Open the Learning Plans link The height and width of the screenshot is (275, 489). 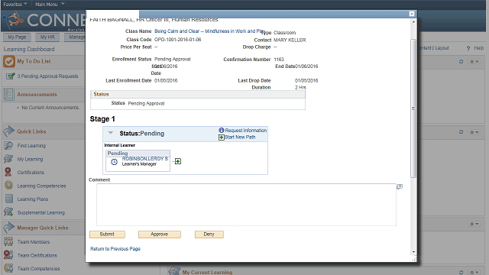(33, 199)
